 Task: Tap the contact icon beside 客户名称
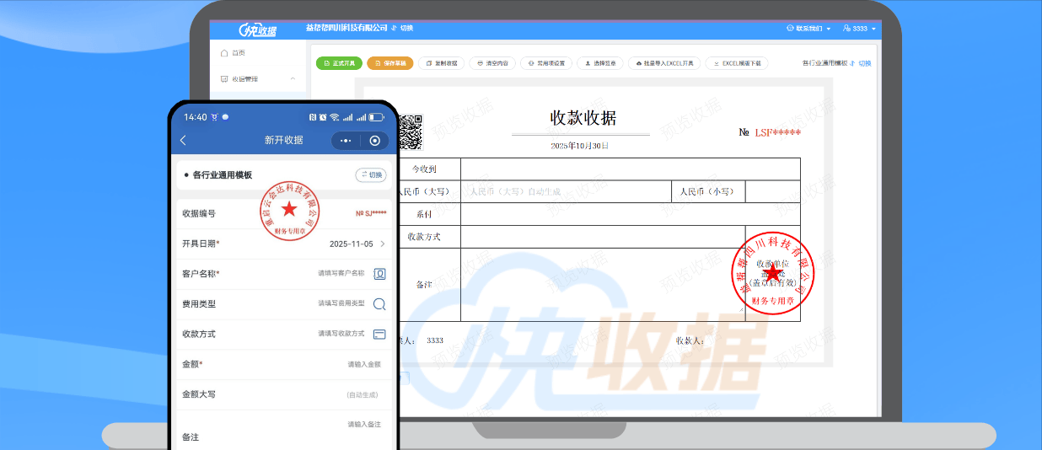coord(379,274)
